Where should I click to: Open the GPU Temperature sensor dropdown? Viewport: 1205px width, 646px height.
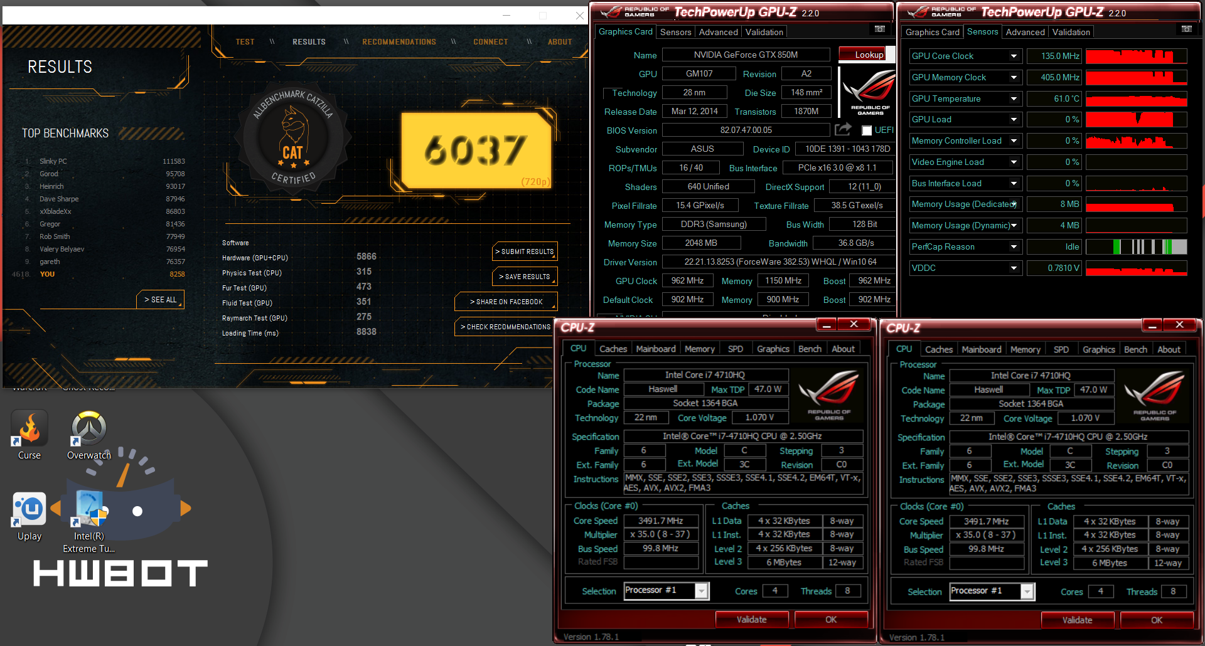pyautogui.click(x=1014, y=99)
